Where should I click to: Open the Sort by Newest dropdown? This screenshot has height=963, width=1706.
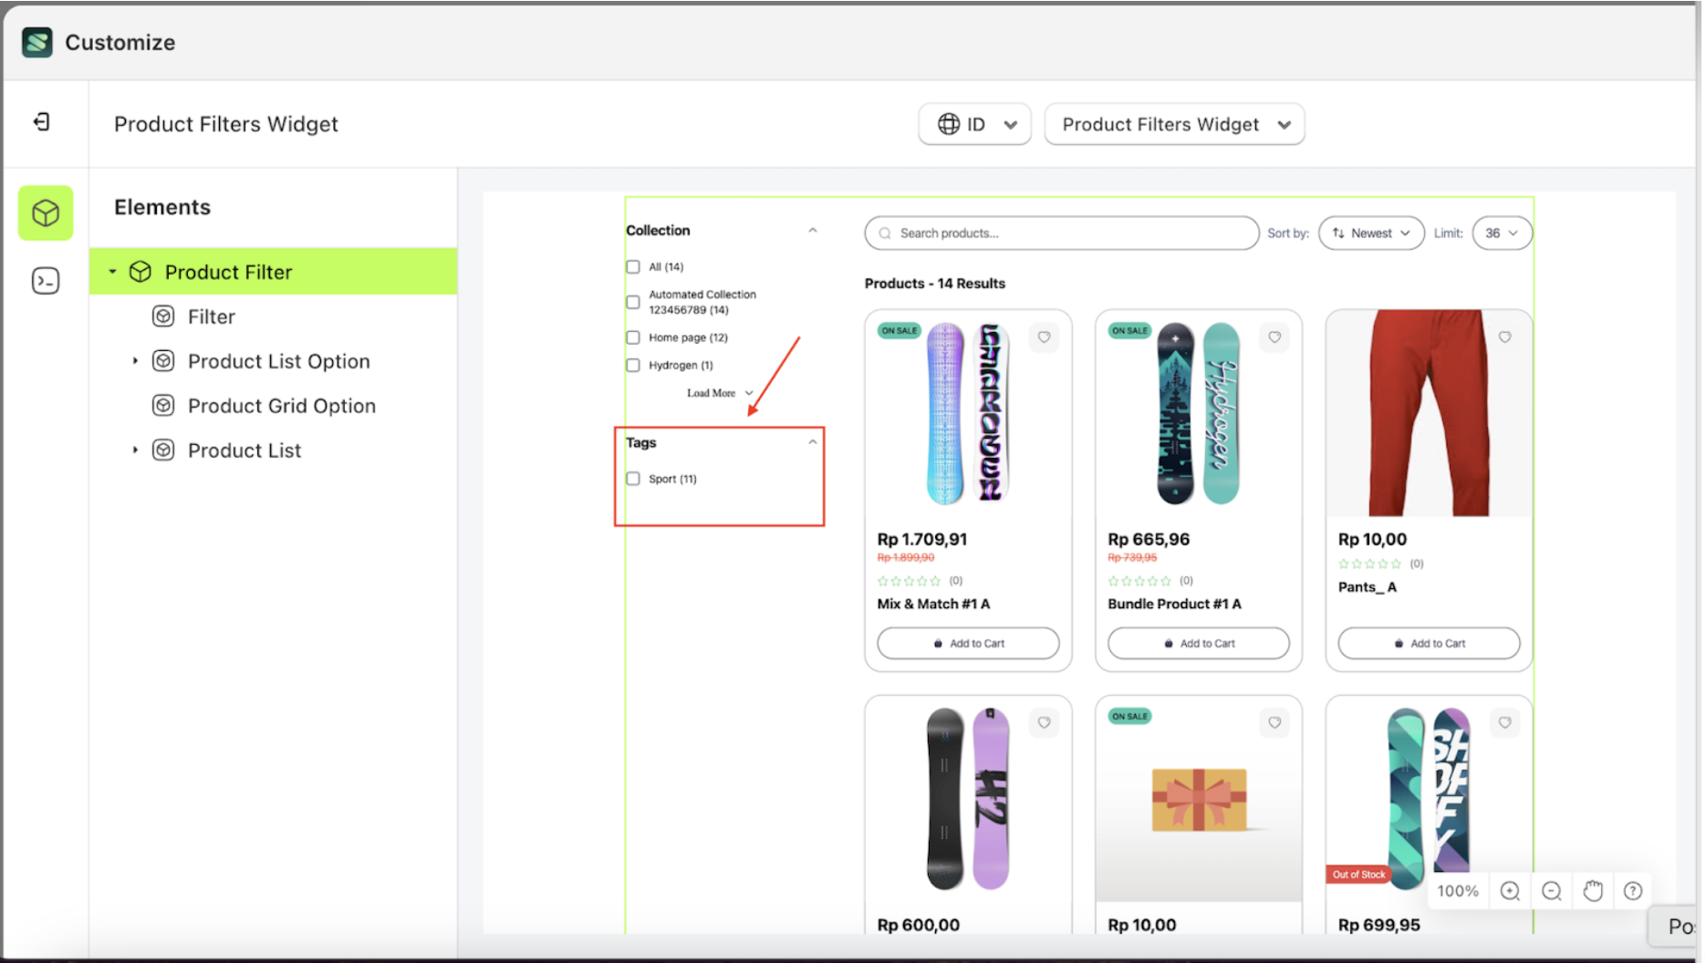click(x=1370, y=233)
